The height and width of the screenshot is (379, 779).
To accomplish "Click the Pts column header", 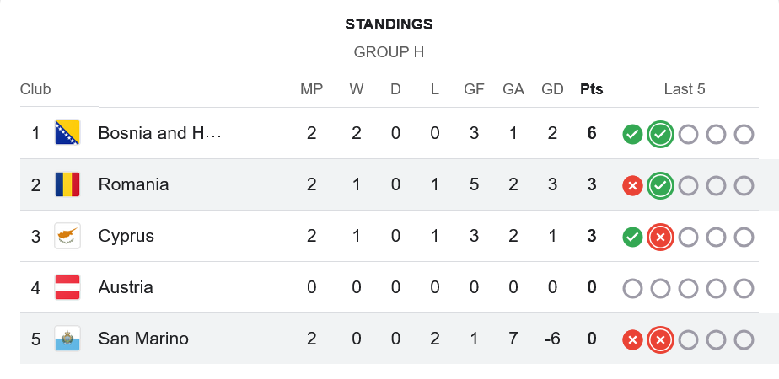I will pos(592,89).
